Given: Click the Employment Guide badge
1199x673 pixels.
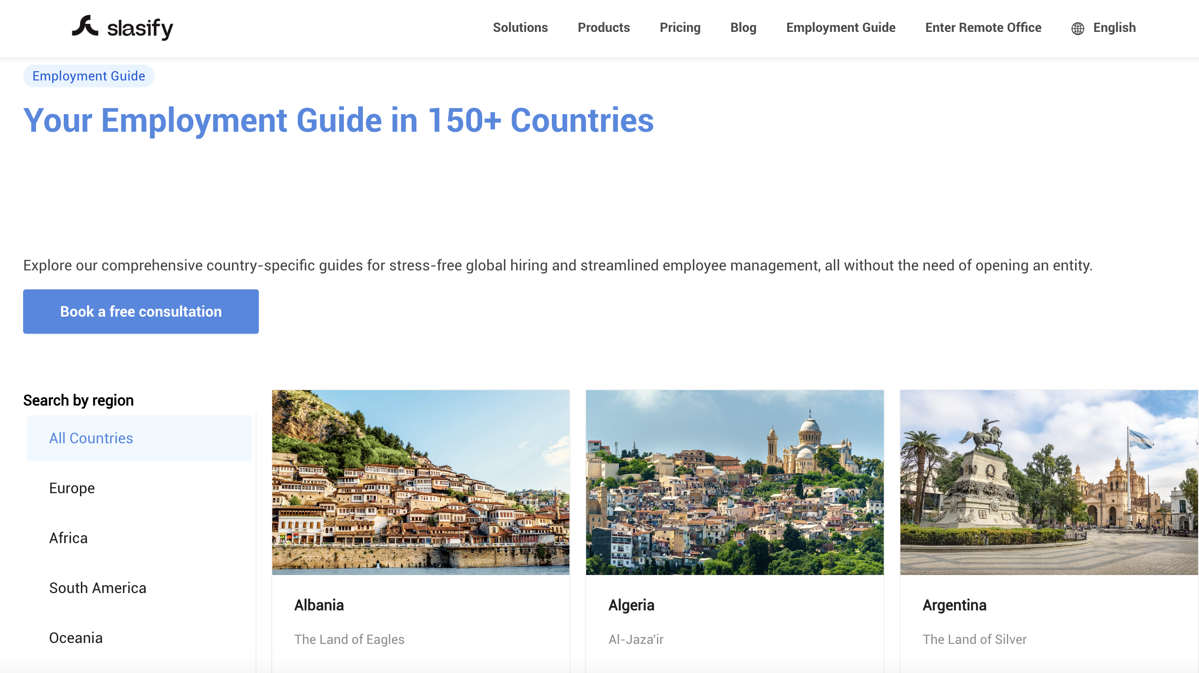Looking at the screenshot, I should coord(88,75).
